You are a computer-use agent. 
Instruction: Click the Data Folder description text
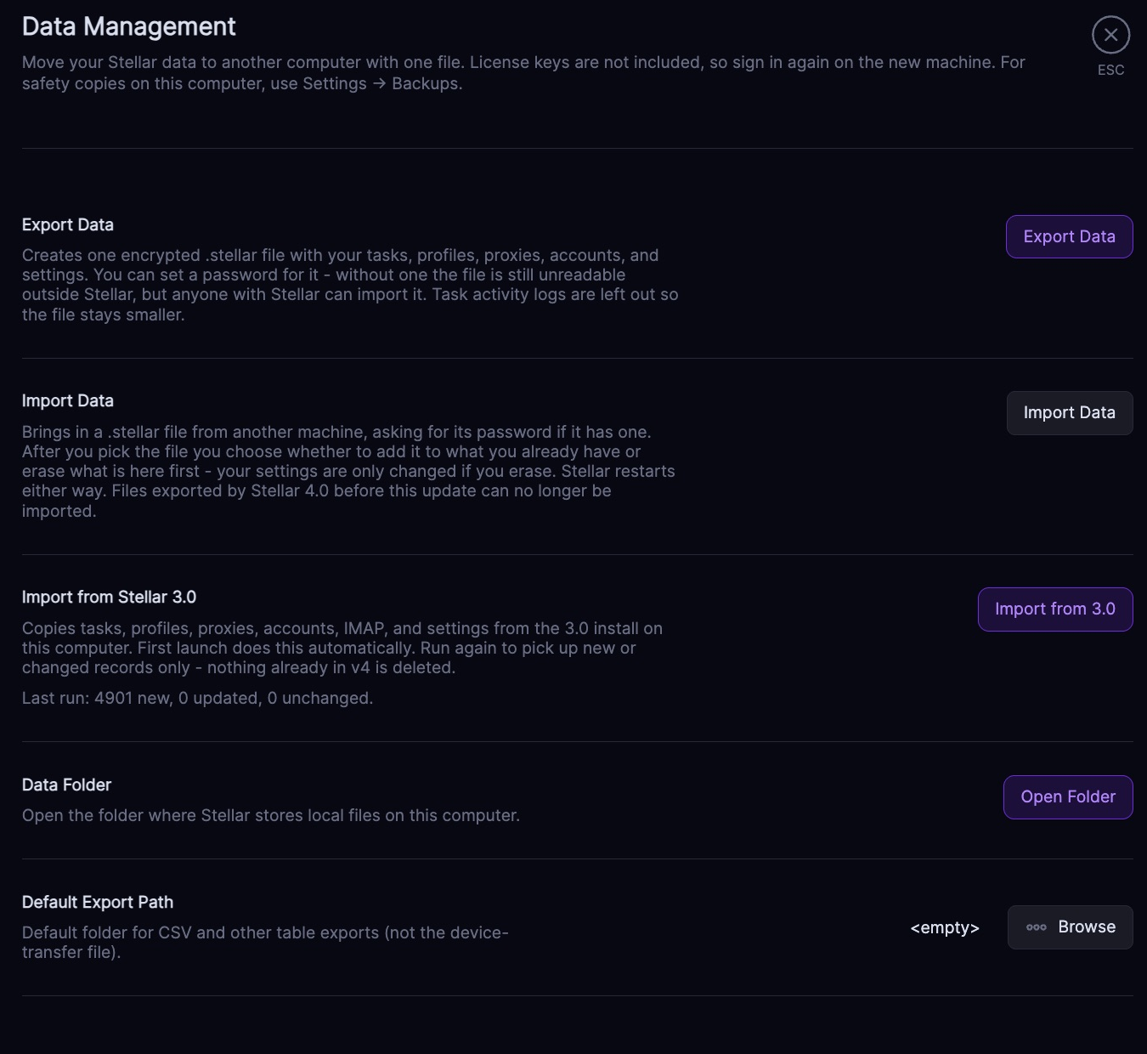[271, 816]
